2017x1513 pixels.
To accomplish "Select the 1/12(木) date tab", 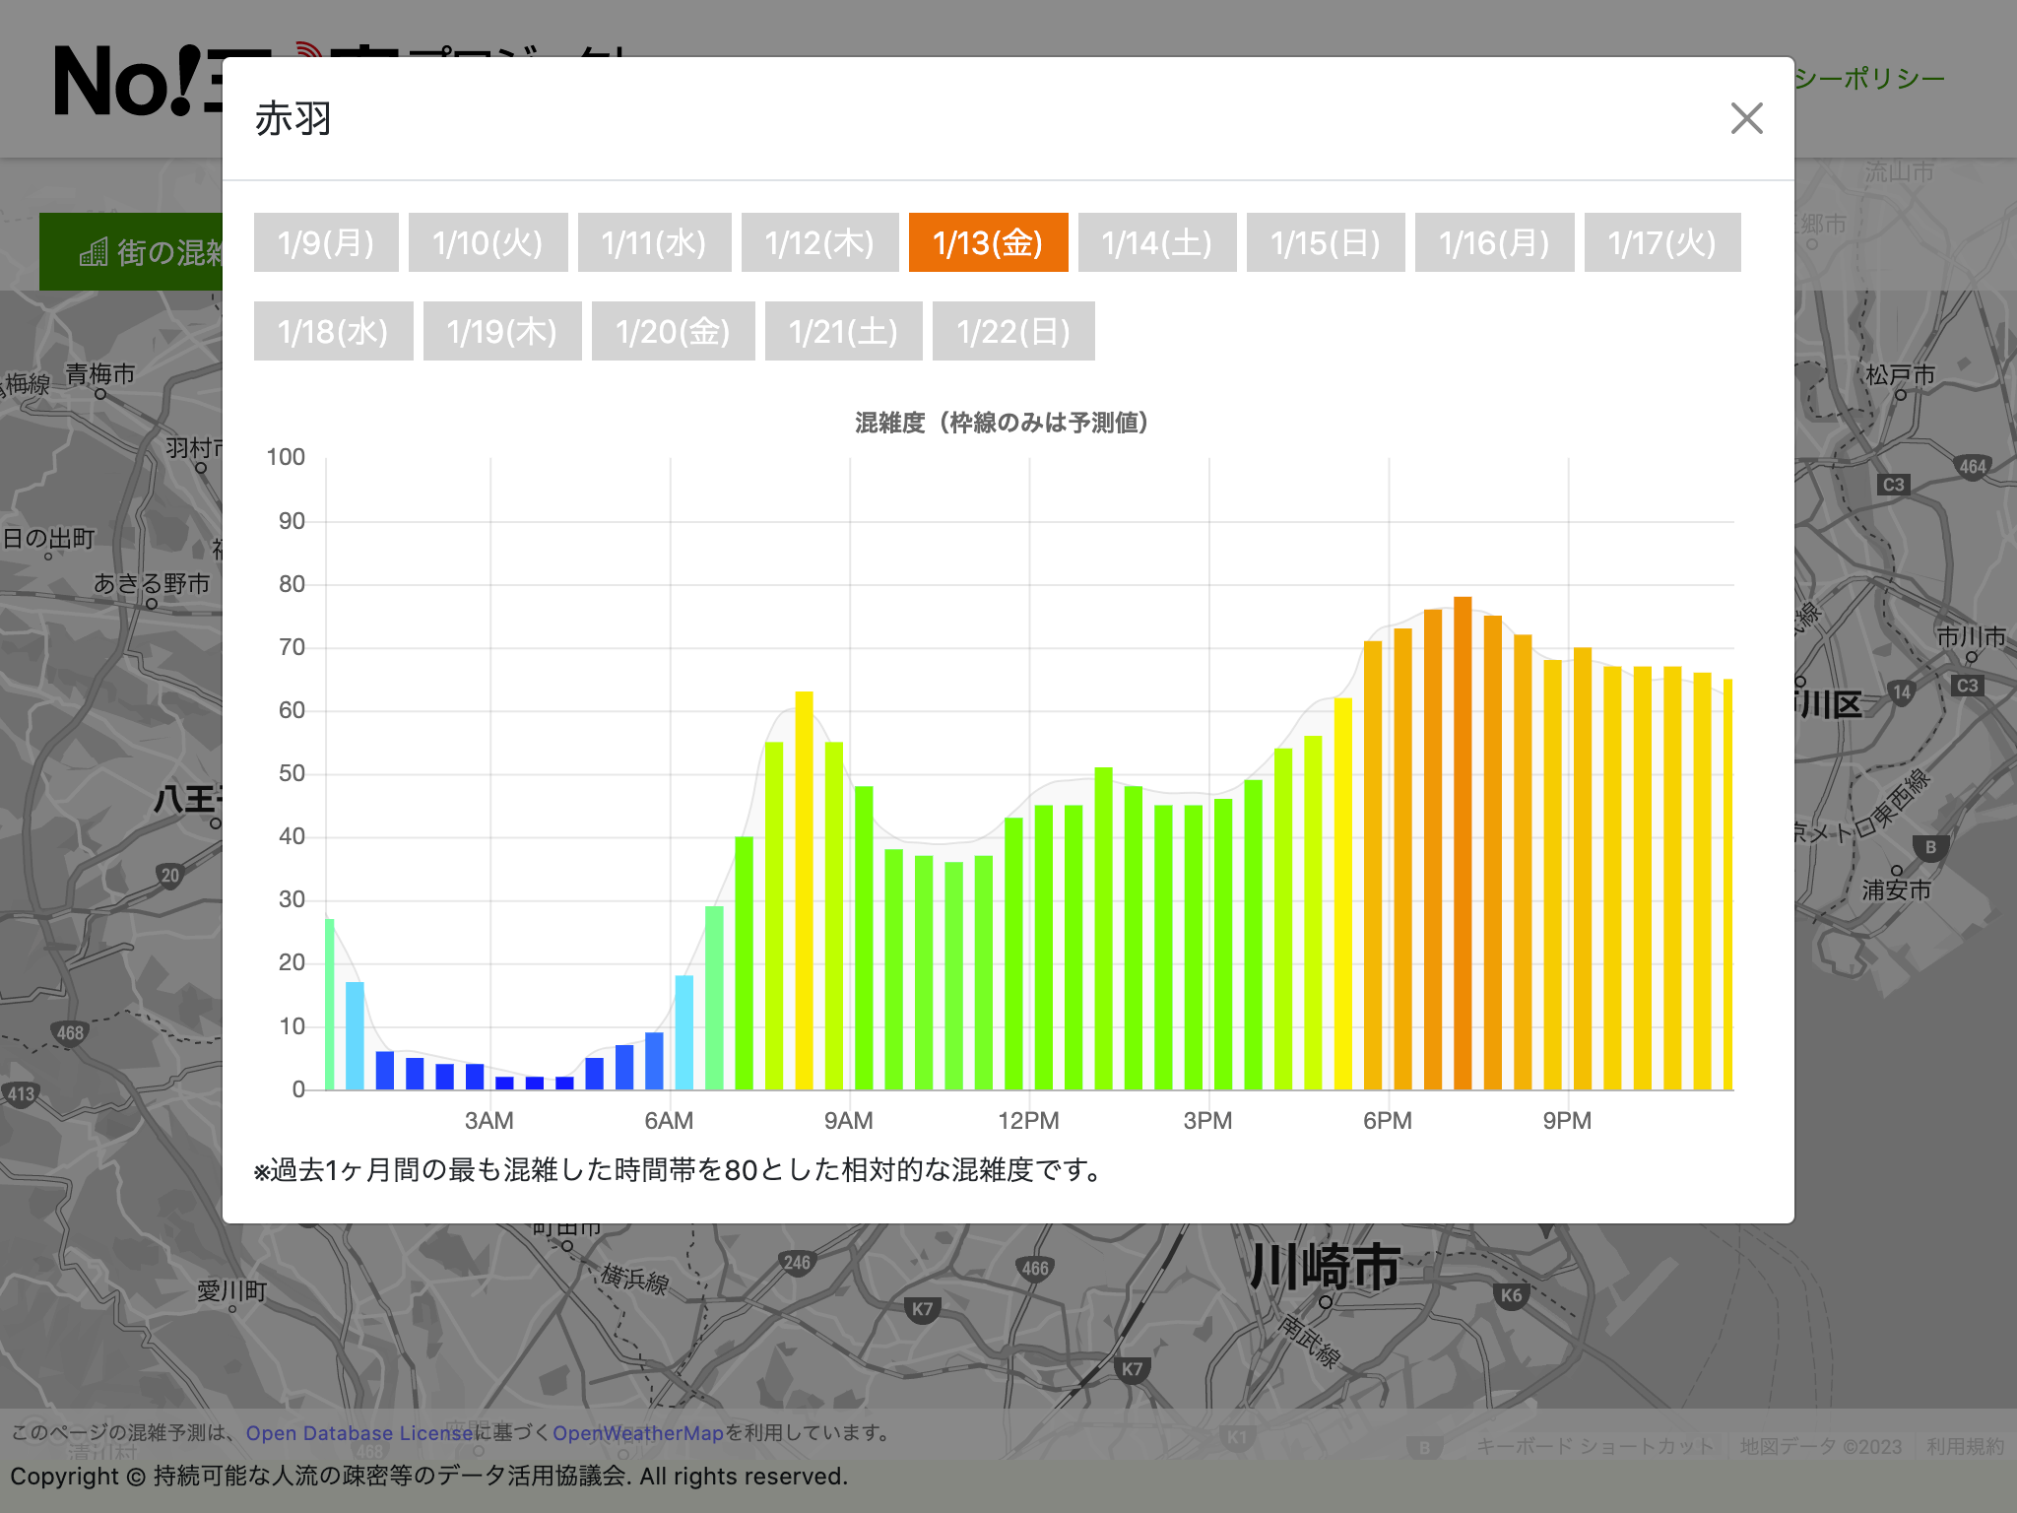I will (819, 242).
